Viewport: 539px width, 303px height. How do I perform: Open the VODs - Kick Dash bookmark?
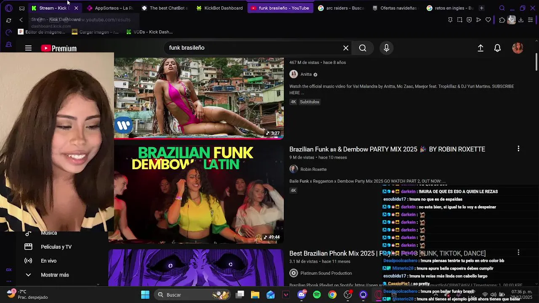[x=149, y=32]
